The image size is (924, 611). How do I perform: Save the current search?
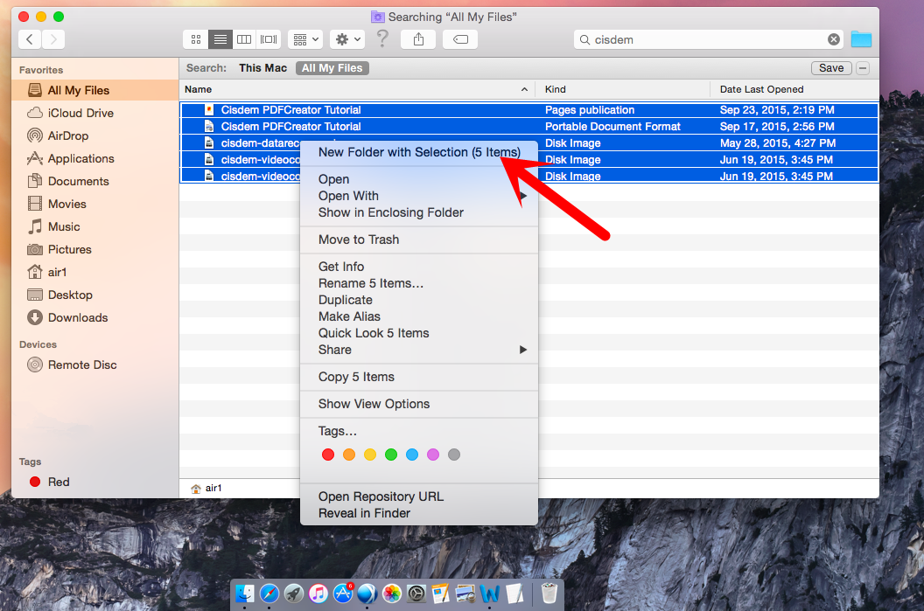tap(831, 68)
